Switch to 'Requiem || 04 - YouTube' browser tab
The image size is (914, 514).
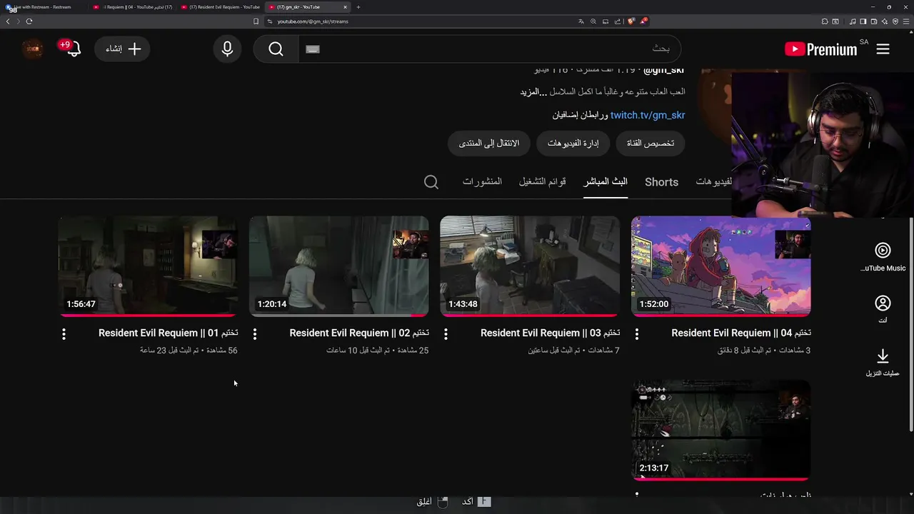pyautogui.click(x=133, y=7)
